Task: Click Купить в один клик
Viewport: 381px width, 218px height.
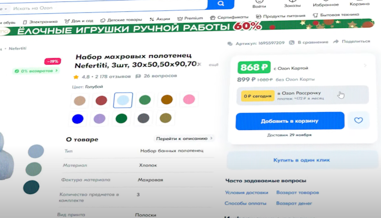Action: [x=302, y=160]
